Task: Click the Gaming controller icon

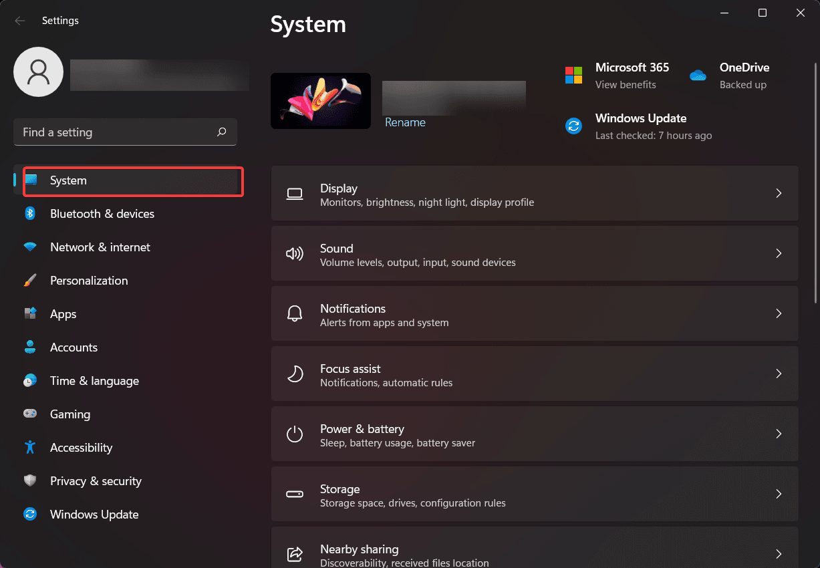Action: [x=30, y=414]
